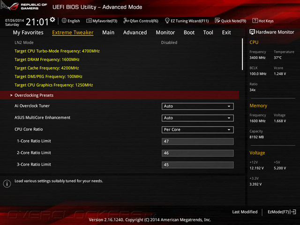Image resolution: width=300 pixels, height=225 pixels.
Task: Open Qfan Control fan icon
Action: point(126,21)
